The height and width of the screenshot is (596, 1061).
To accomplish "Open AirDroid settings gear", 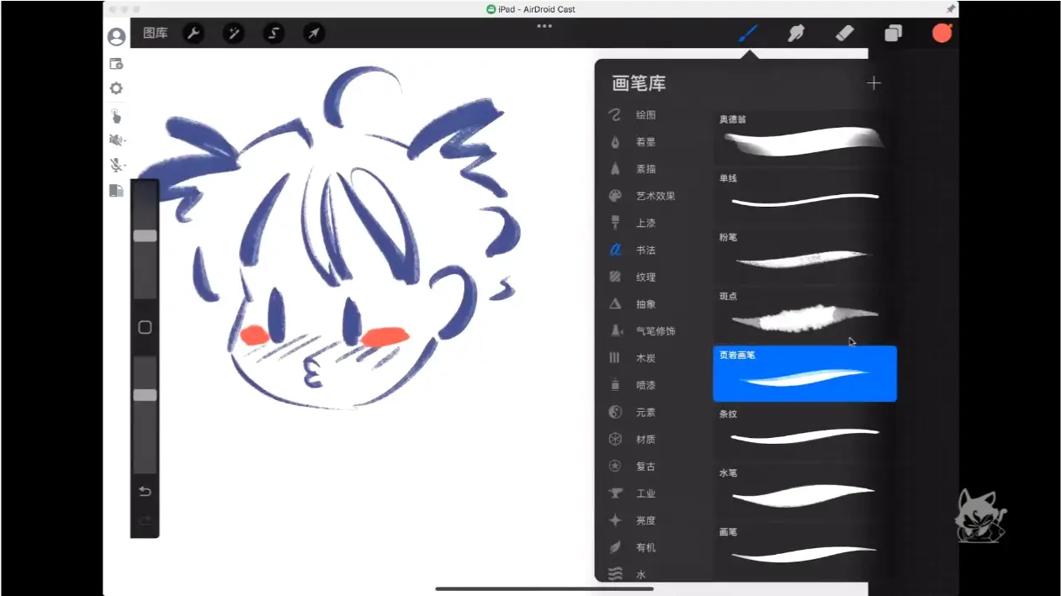I will [116, 88].
